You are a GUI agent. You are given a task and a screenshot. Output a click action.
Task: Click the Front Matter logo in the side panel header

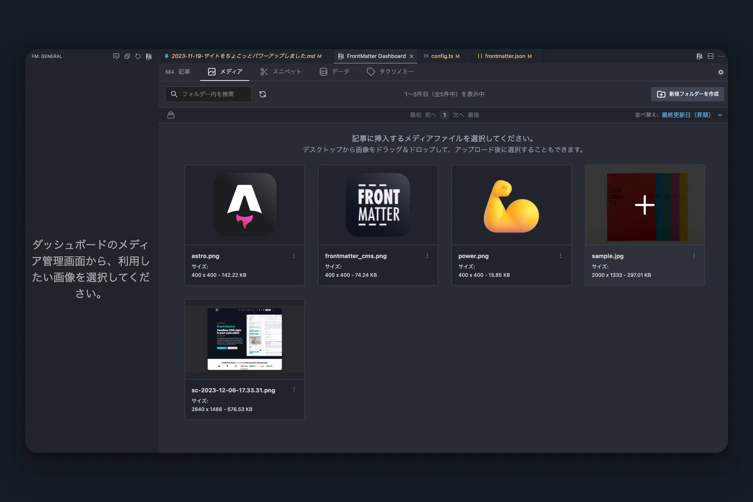click(149, 56)
